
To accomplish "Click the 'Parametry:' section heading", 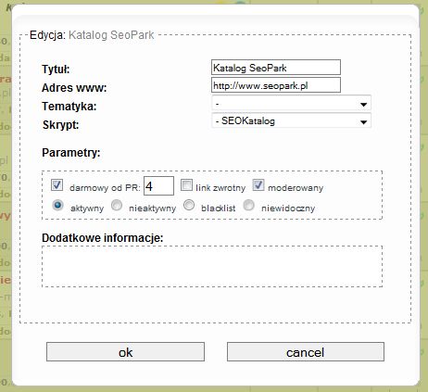I will click(x=71, y=153).
